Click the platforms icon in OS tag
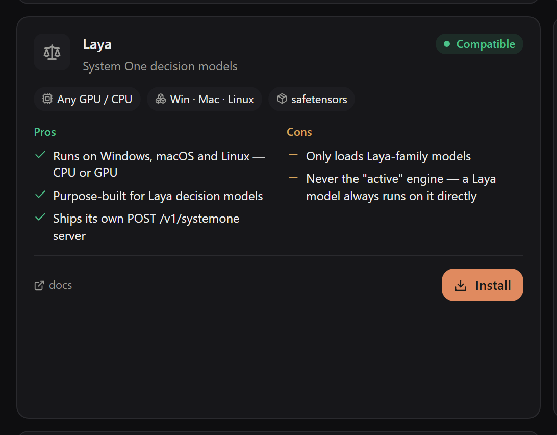 (x=161, y=99)
